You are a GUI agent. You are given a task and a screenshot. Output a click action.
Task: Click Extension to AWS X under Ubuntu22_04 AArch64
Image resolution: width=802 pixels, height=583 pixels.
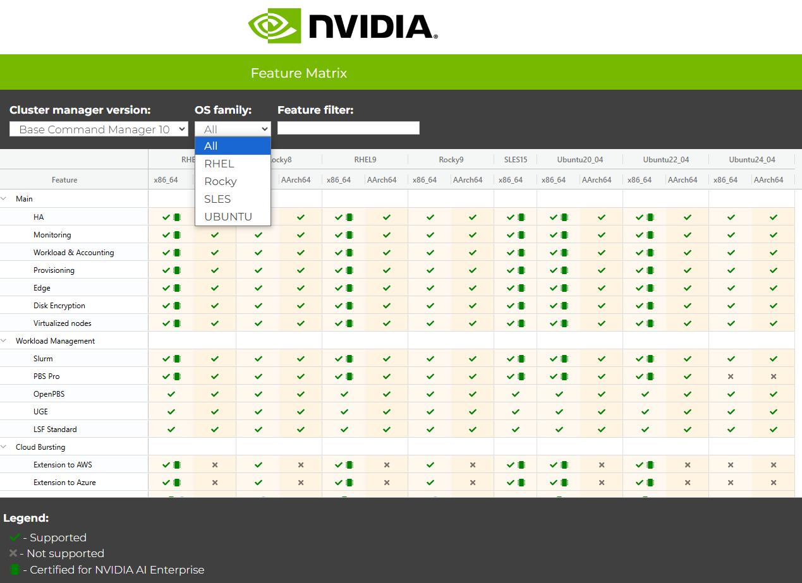(x=688, y=464)
